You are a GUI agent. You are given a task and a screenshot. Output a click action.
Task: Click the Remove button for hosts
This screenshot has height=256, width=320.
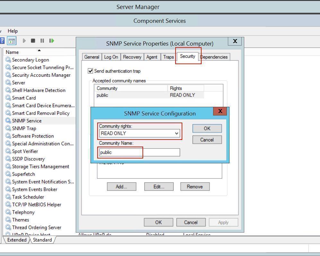click(x=195, y=187)
